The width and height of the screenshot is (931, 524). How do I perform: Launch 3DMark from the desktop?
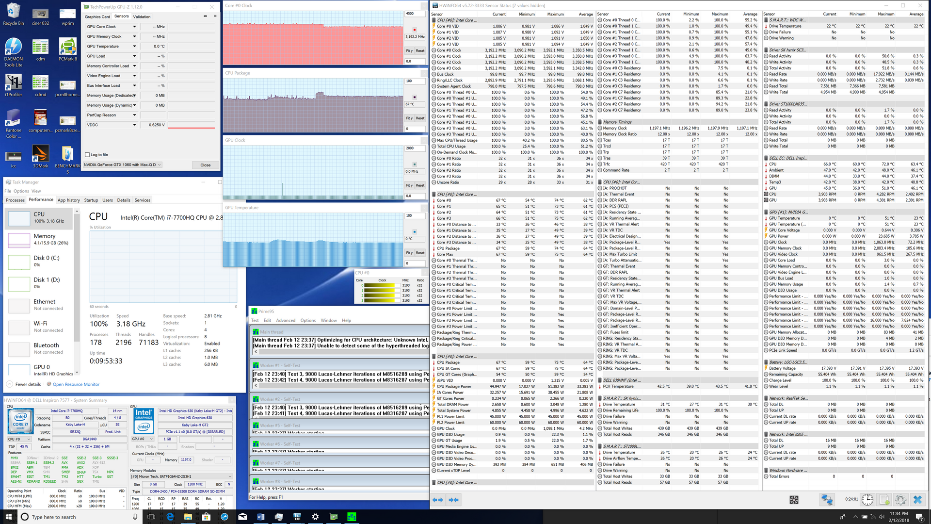[40, 156]
